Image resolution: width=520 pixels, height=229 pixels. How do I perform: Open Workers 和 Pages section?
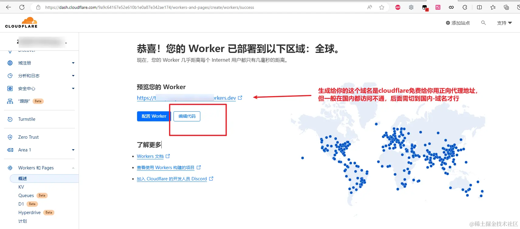pyautogui.click(x=36, y=168)
